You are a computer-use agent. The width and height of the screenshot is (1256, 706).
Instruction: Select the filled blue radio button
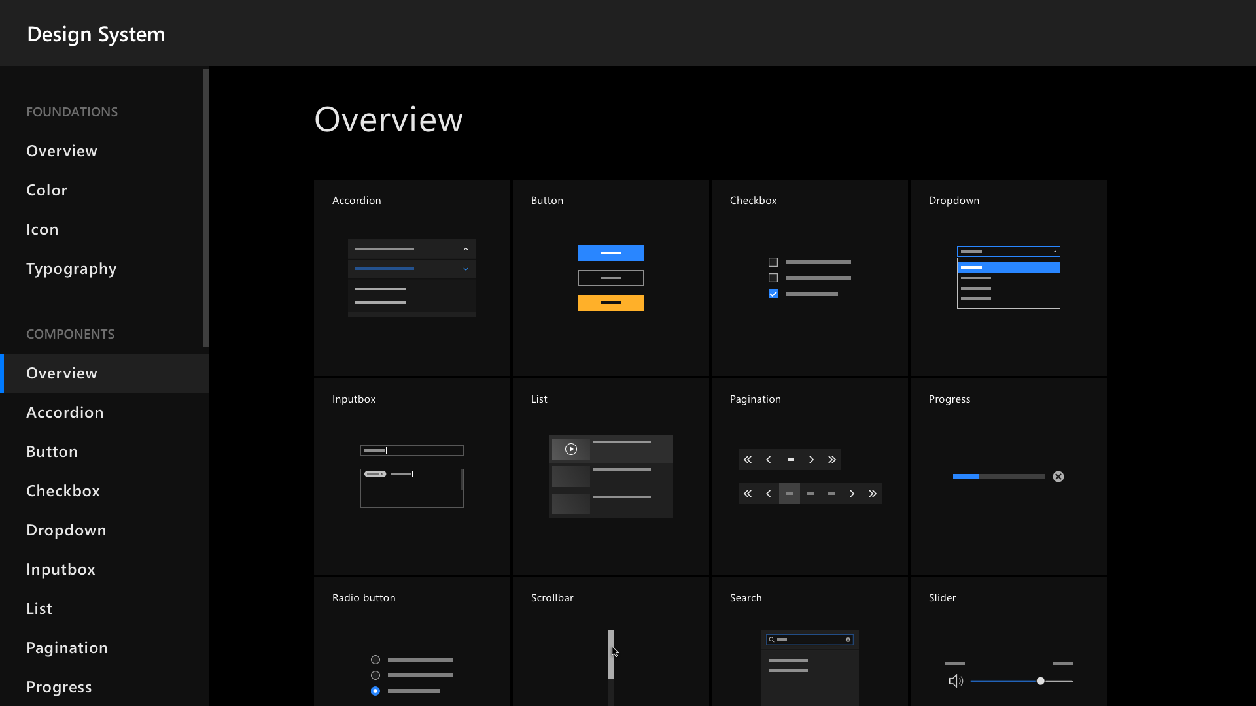(375, 691)
